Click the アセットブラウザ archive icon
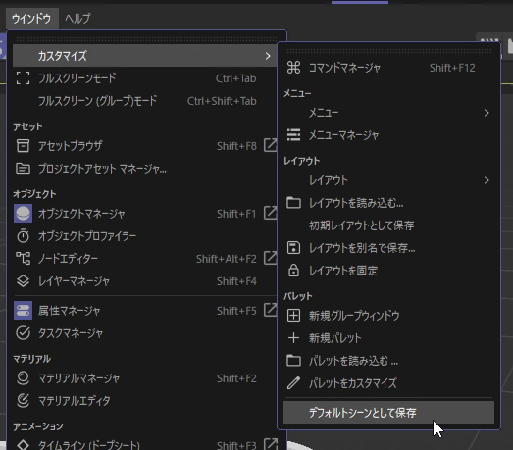Image resolution: width=513 pixels, height=450 pixels. [23, 146]
